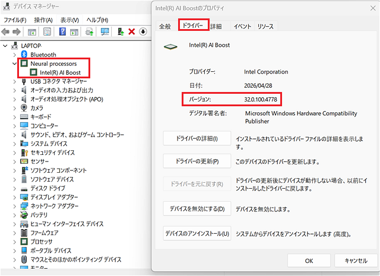Click the Properties sheet toolbar icon

47,31
